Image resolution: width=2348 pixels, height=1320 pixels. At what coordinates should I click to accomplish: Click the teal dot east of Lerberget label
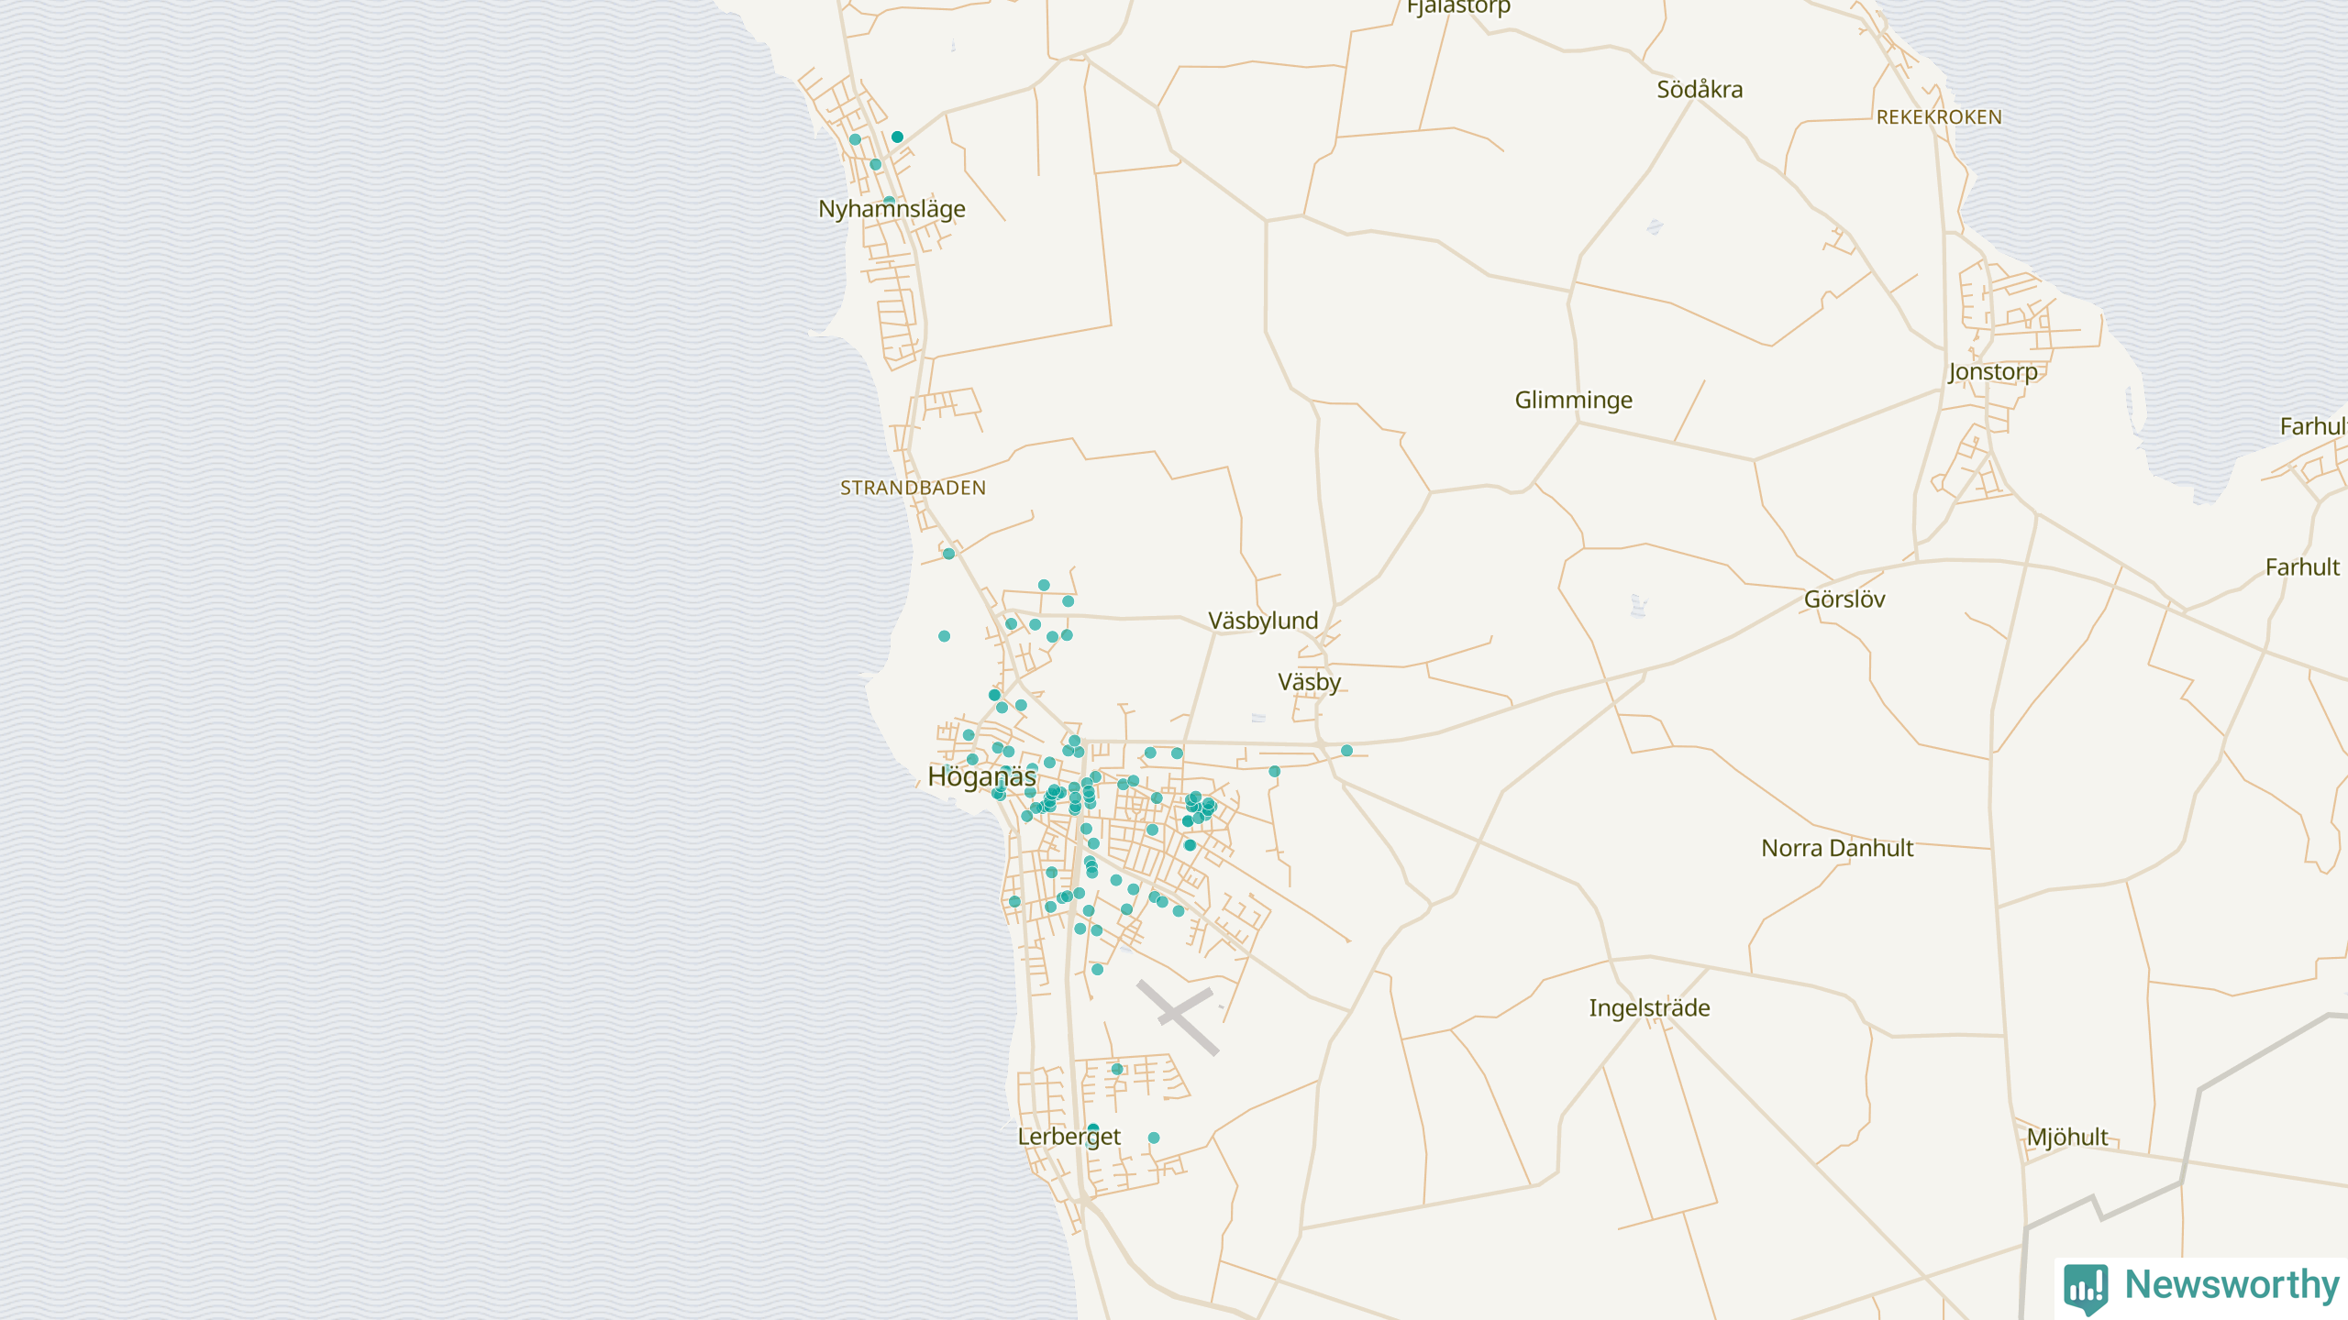coord(1154,1138)
